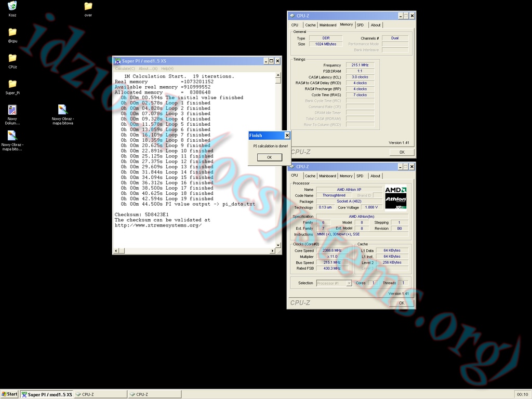Open the Windows Start menu
The width and height of the screenshot is (532, 399).
point(9,394)
